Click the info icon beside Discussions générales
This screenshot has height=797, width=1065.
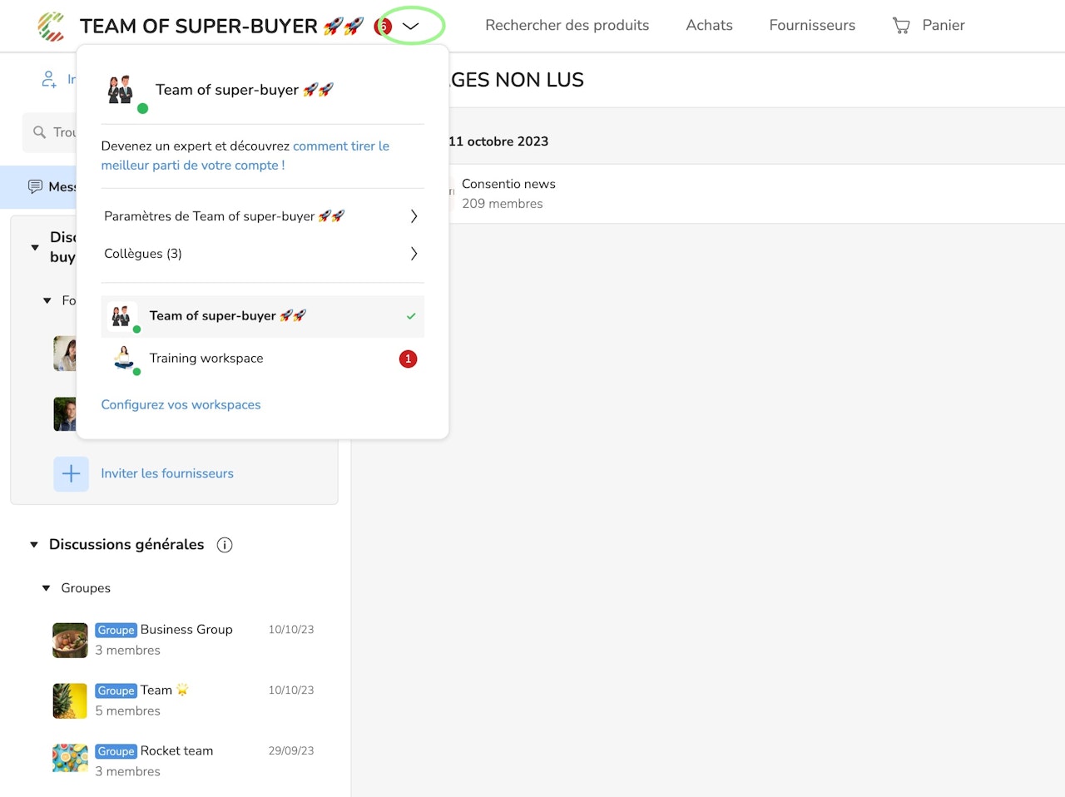(x=225, y=545)
